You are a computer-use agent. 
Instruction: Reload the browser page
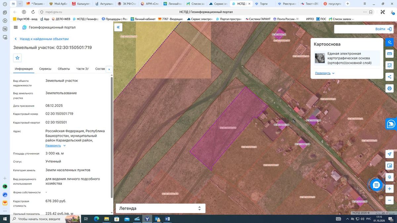point(32,12)
